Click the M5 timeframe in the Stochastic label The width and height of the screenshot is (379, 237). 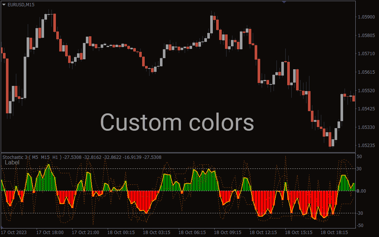(35, 157)
